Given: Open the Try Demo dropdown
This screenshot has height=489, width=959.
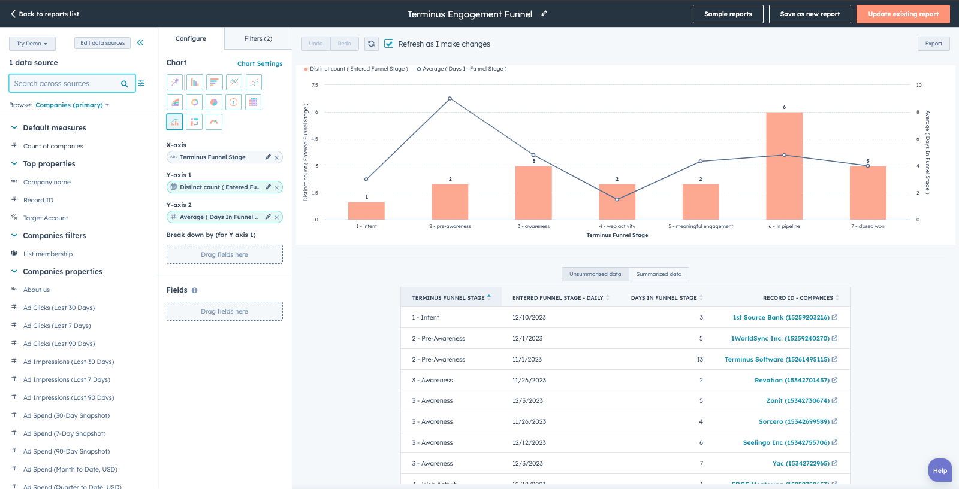Looking at the screenshot, I should point(32,44).
